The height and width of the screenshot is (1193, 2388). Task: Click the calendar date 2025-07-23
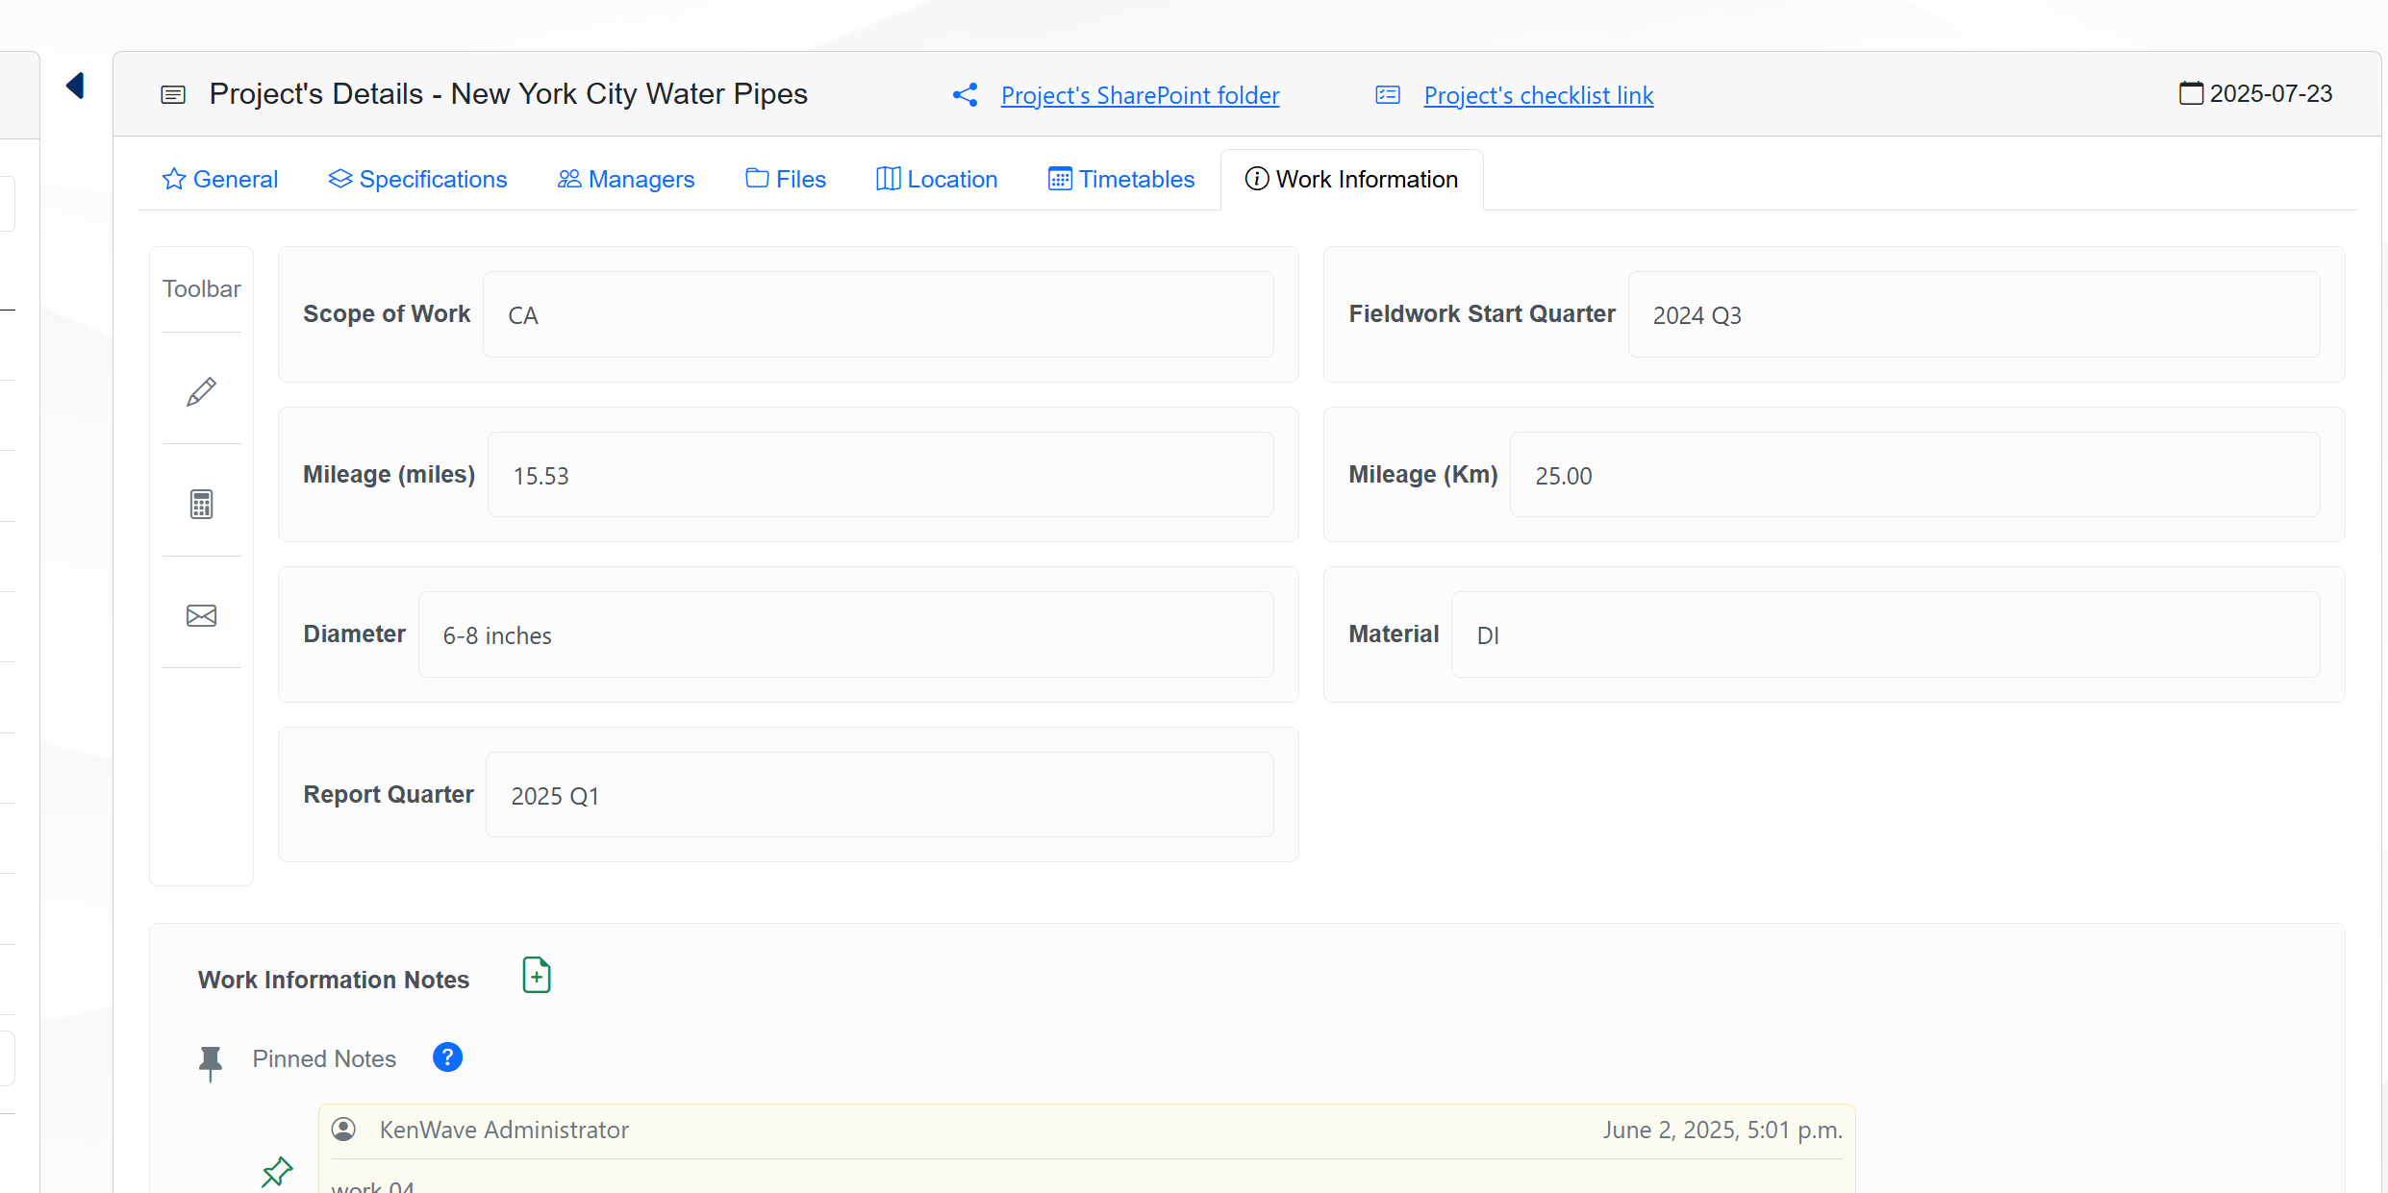tap(2255, 93)
